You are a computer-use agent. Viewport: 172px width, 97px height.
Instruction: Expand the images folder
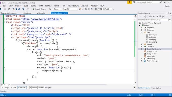point(142,44)
